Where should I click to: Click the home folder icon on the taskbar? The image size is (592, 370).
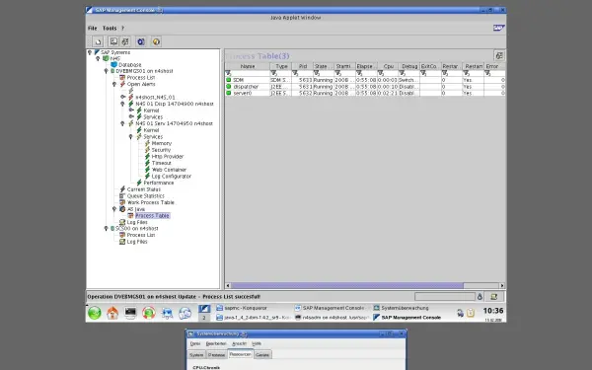[112, 313]
